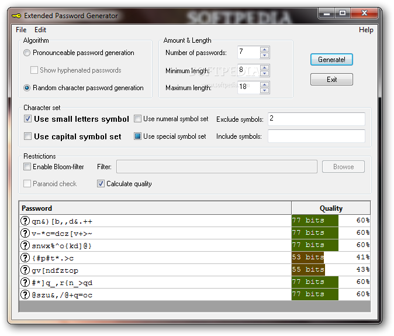394x336 pixels.
Task: Select password text {#p#t*.>c
Action: 53,258
